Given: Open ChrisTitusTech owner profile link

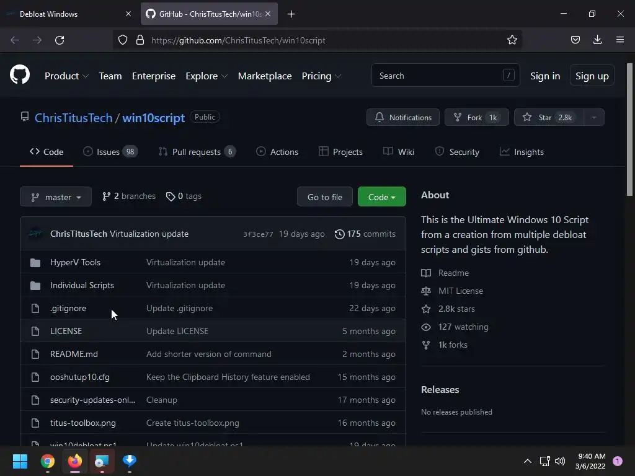Looking at the screenshot, I should [x=73, y=118].
